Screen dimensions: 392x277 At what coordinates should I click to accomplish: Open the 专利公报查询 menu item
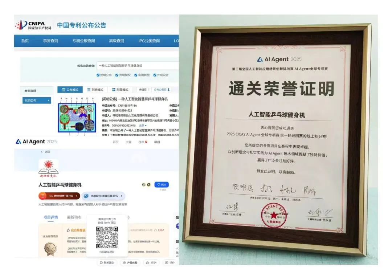[x=83, y=41]
